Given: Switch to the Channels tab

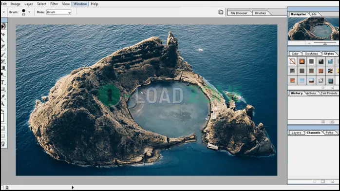Looking at the screenshot, I should click(x=313, y=133).
